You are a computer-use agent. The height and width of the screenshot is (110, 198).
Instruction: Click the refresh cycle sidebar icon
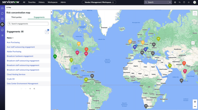(2, 13)
